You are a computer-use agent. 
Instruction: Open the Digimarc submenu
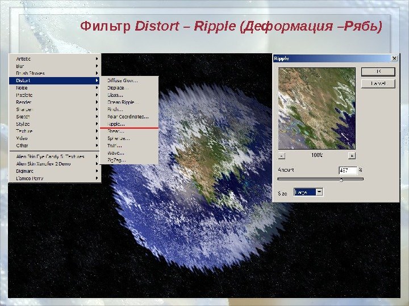pos(55,171)
